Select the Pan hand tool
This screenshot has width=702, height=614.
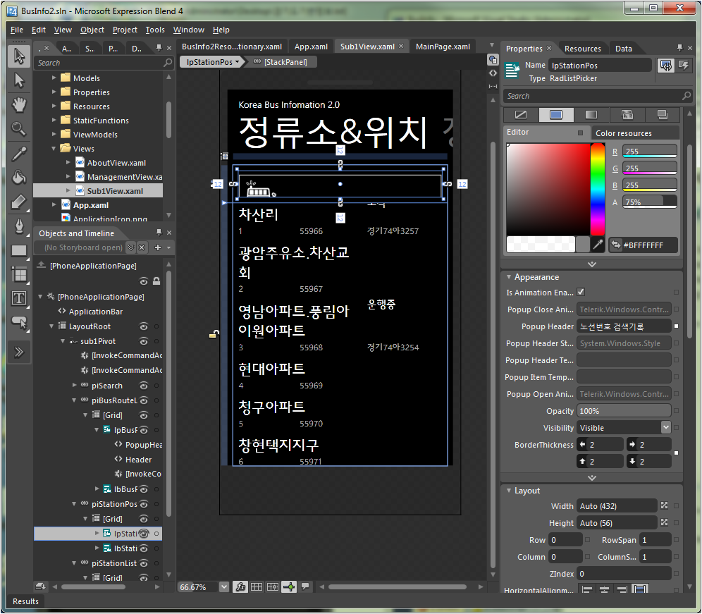[x=19, y=104]
